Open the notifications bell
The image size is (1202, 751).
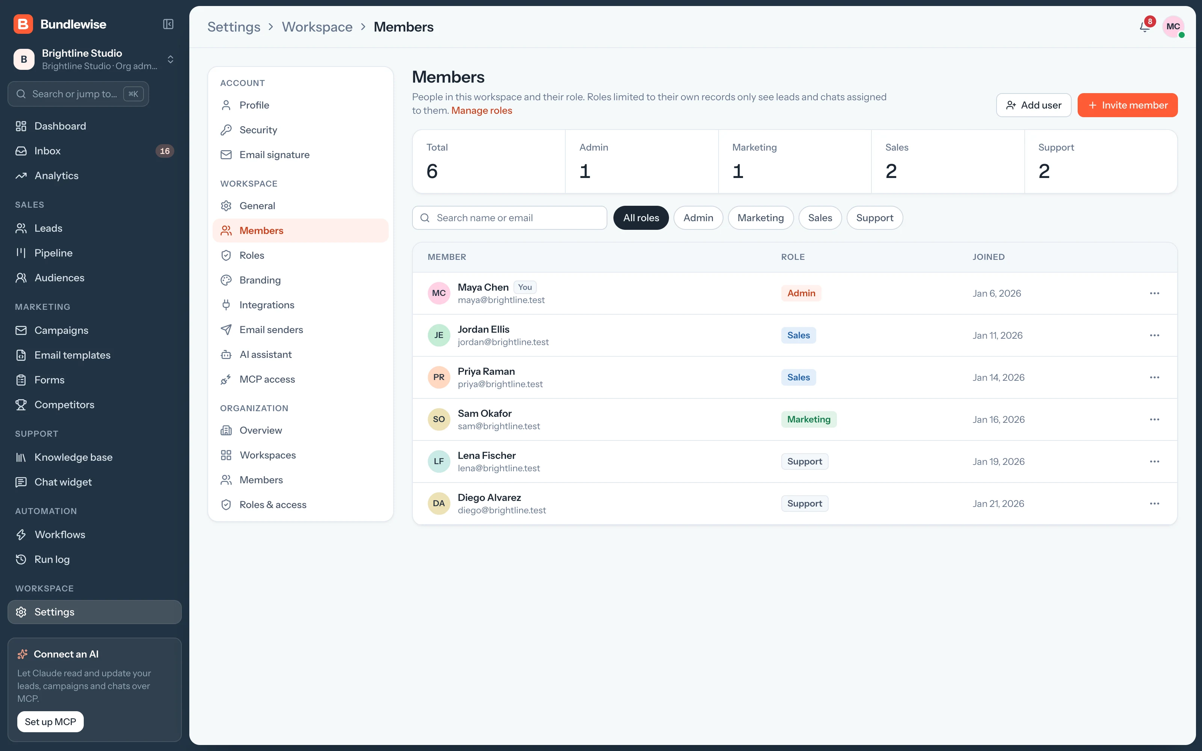[x=1145, y=26]
